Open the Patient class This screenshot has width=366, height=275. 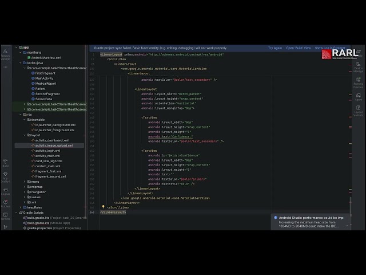(41, 89)
